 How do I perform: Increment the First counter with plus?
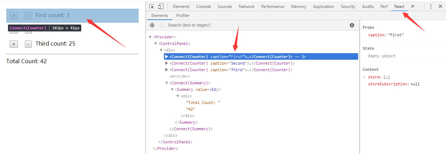pyautogui.click(x=14, y=16)
